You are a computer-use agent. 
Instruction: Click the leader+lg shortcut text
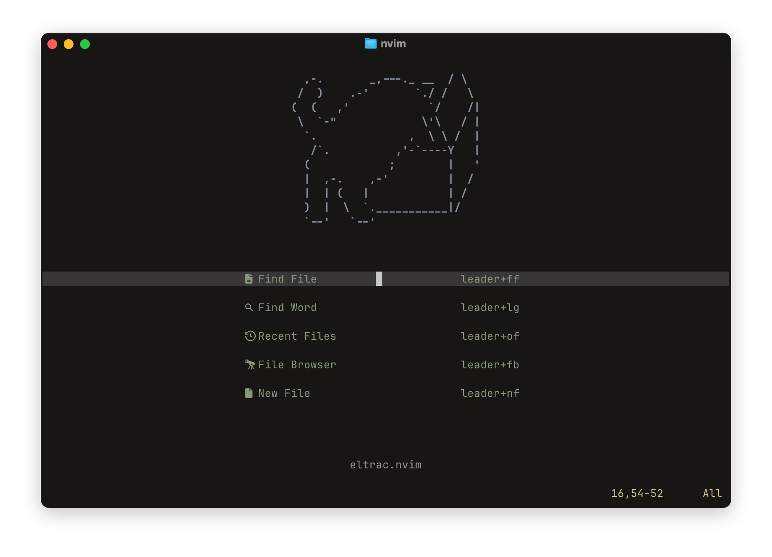(490, 307)
